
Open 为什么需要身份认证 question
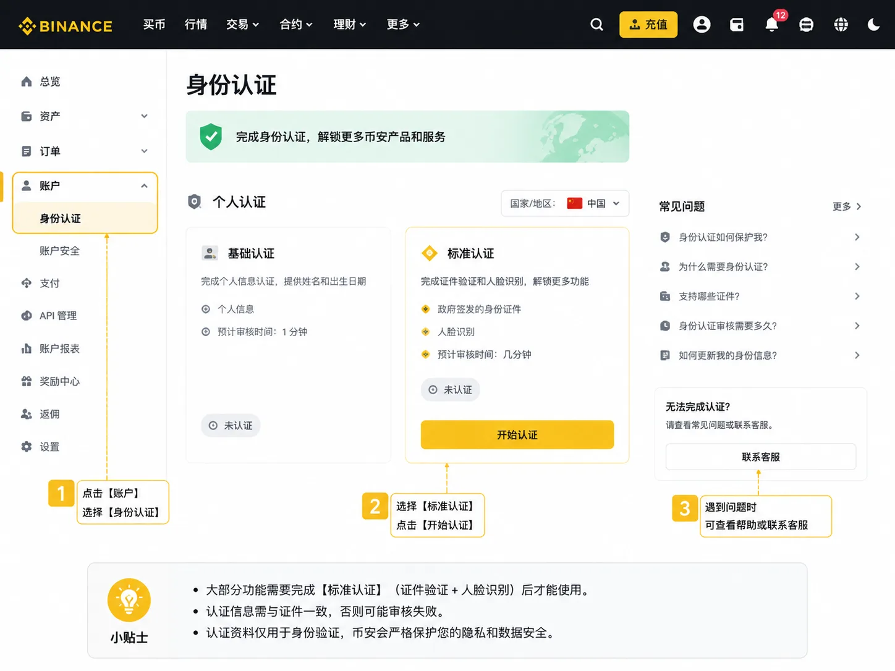pos(761,267)
